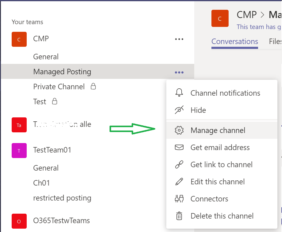The height and width of the screenshot is (232, 282).
Task: Click 'This team has g...' notice link
Action: coord(259,27)
